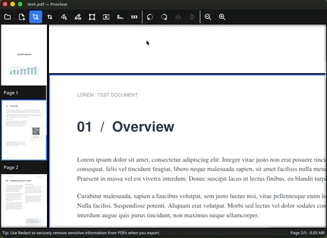Viewport: 327px width, 238px height.
Task: Click the flip vertical icon
Action: click(192, 17)
